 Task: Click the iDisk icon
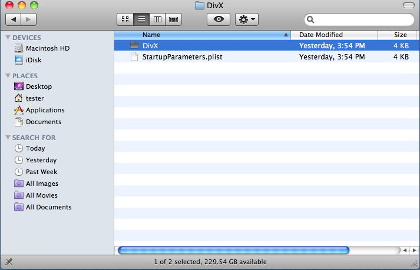coord(19,60)
